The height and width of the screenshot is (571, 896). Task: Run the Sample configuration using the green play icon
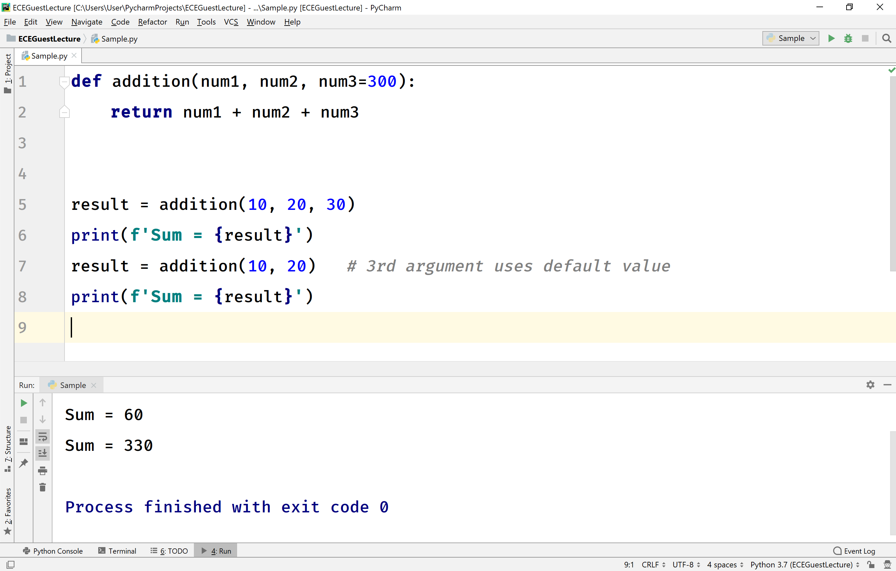coord(831,38)
